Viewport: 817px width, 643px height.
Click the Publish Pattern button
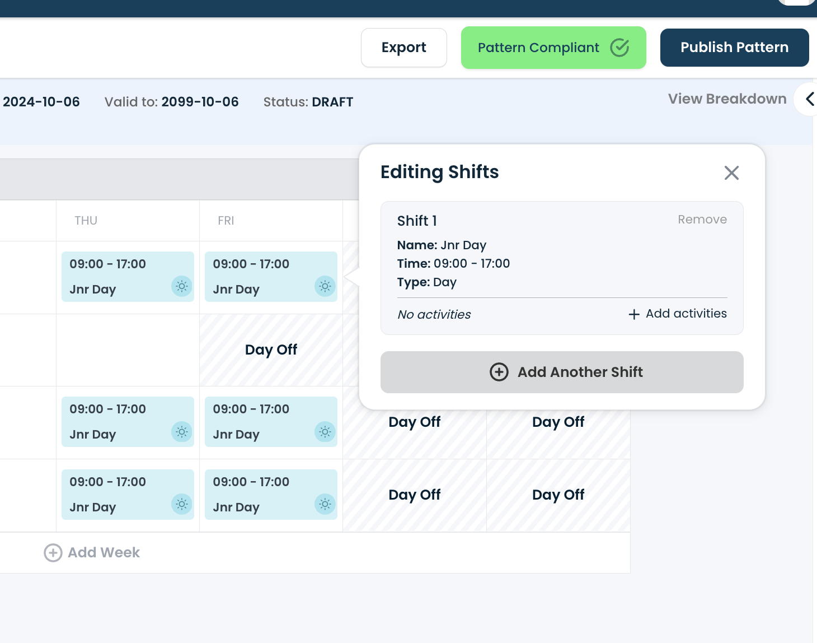(734, 48)
